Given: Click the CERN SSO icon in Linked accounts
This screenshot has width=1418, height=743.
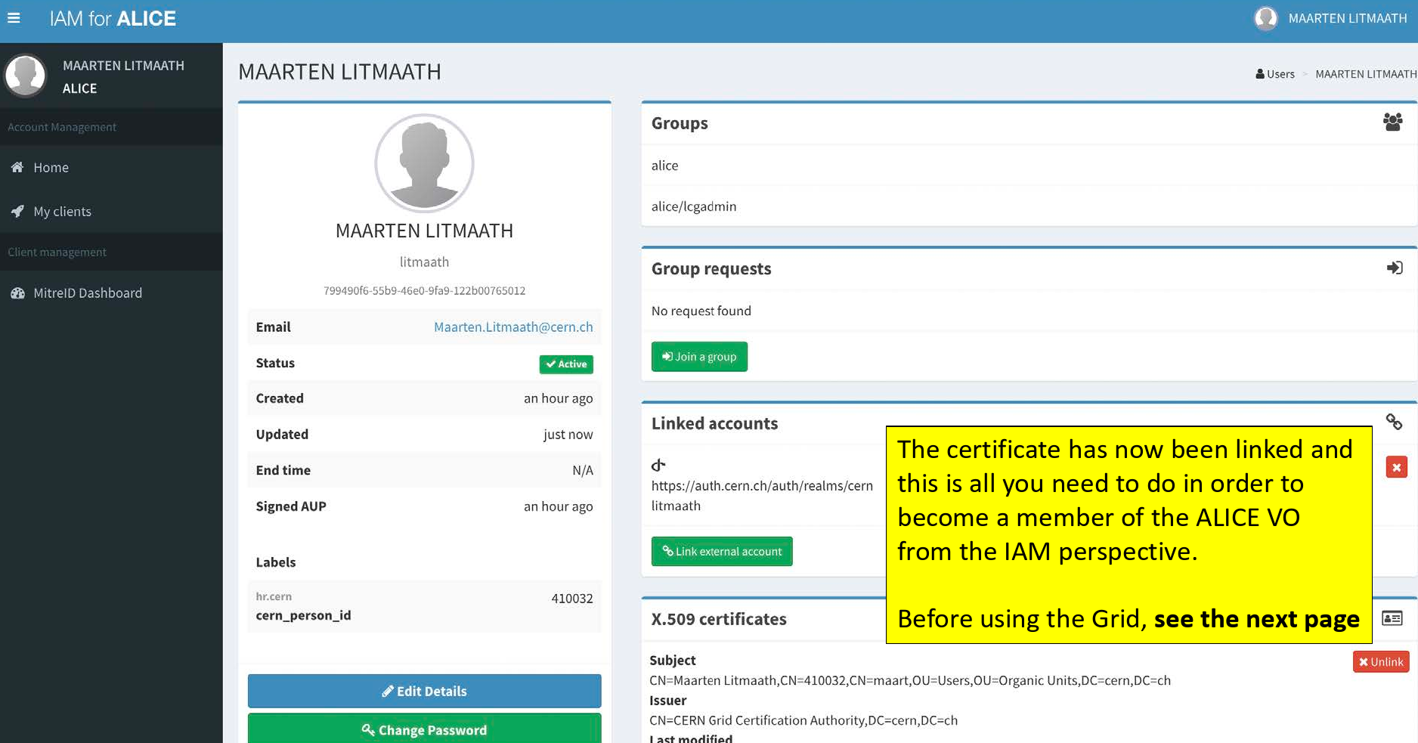Looking at the screenshot, I should pos(658,465).
